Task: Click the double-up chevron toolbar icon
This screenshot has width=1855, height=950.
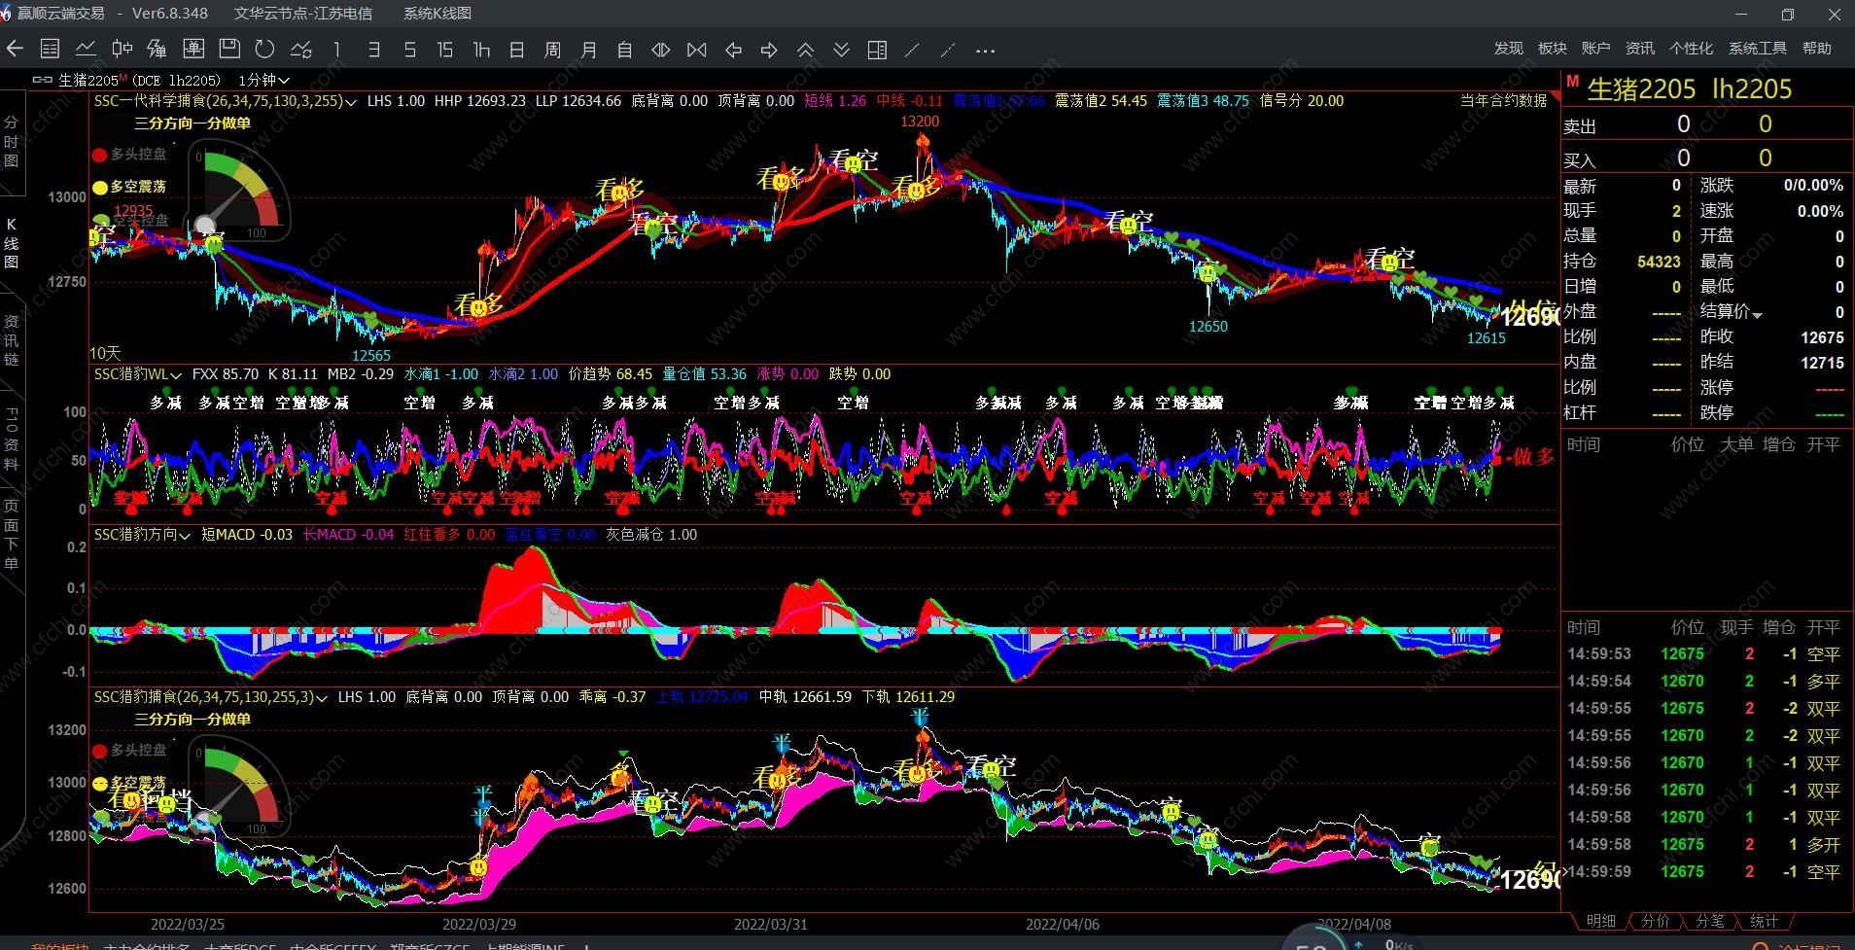Action: 805,50
